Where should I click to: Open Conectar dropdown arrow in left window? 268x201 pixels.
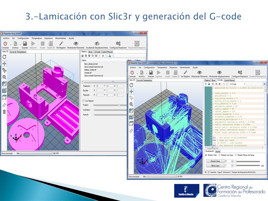coord(11,45)
